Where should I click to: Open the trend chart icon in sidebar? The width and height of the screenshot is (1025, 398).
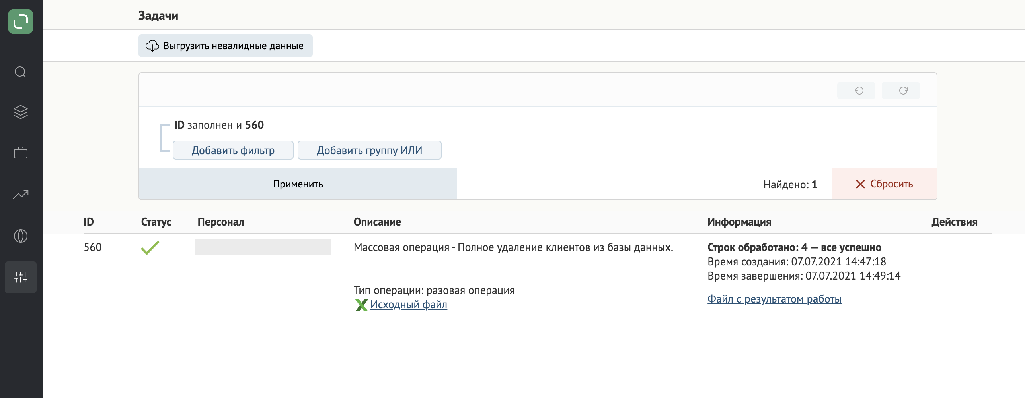tap(21, 194)
